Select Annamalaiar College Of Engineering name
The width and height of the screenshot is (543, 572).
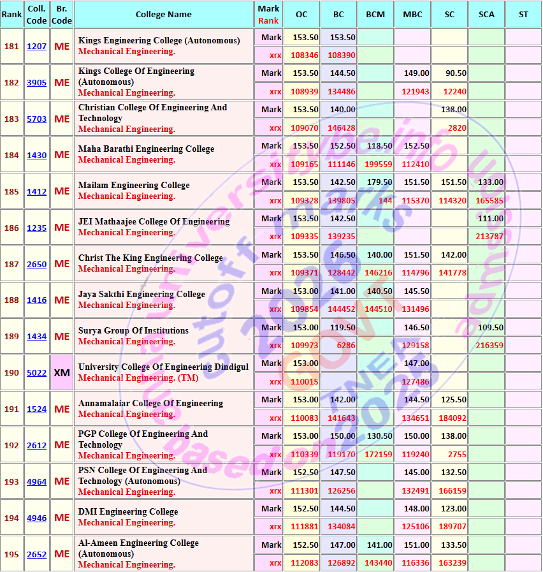[x=150, y=403]
